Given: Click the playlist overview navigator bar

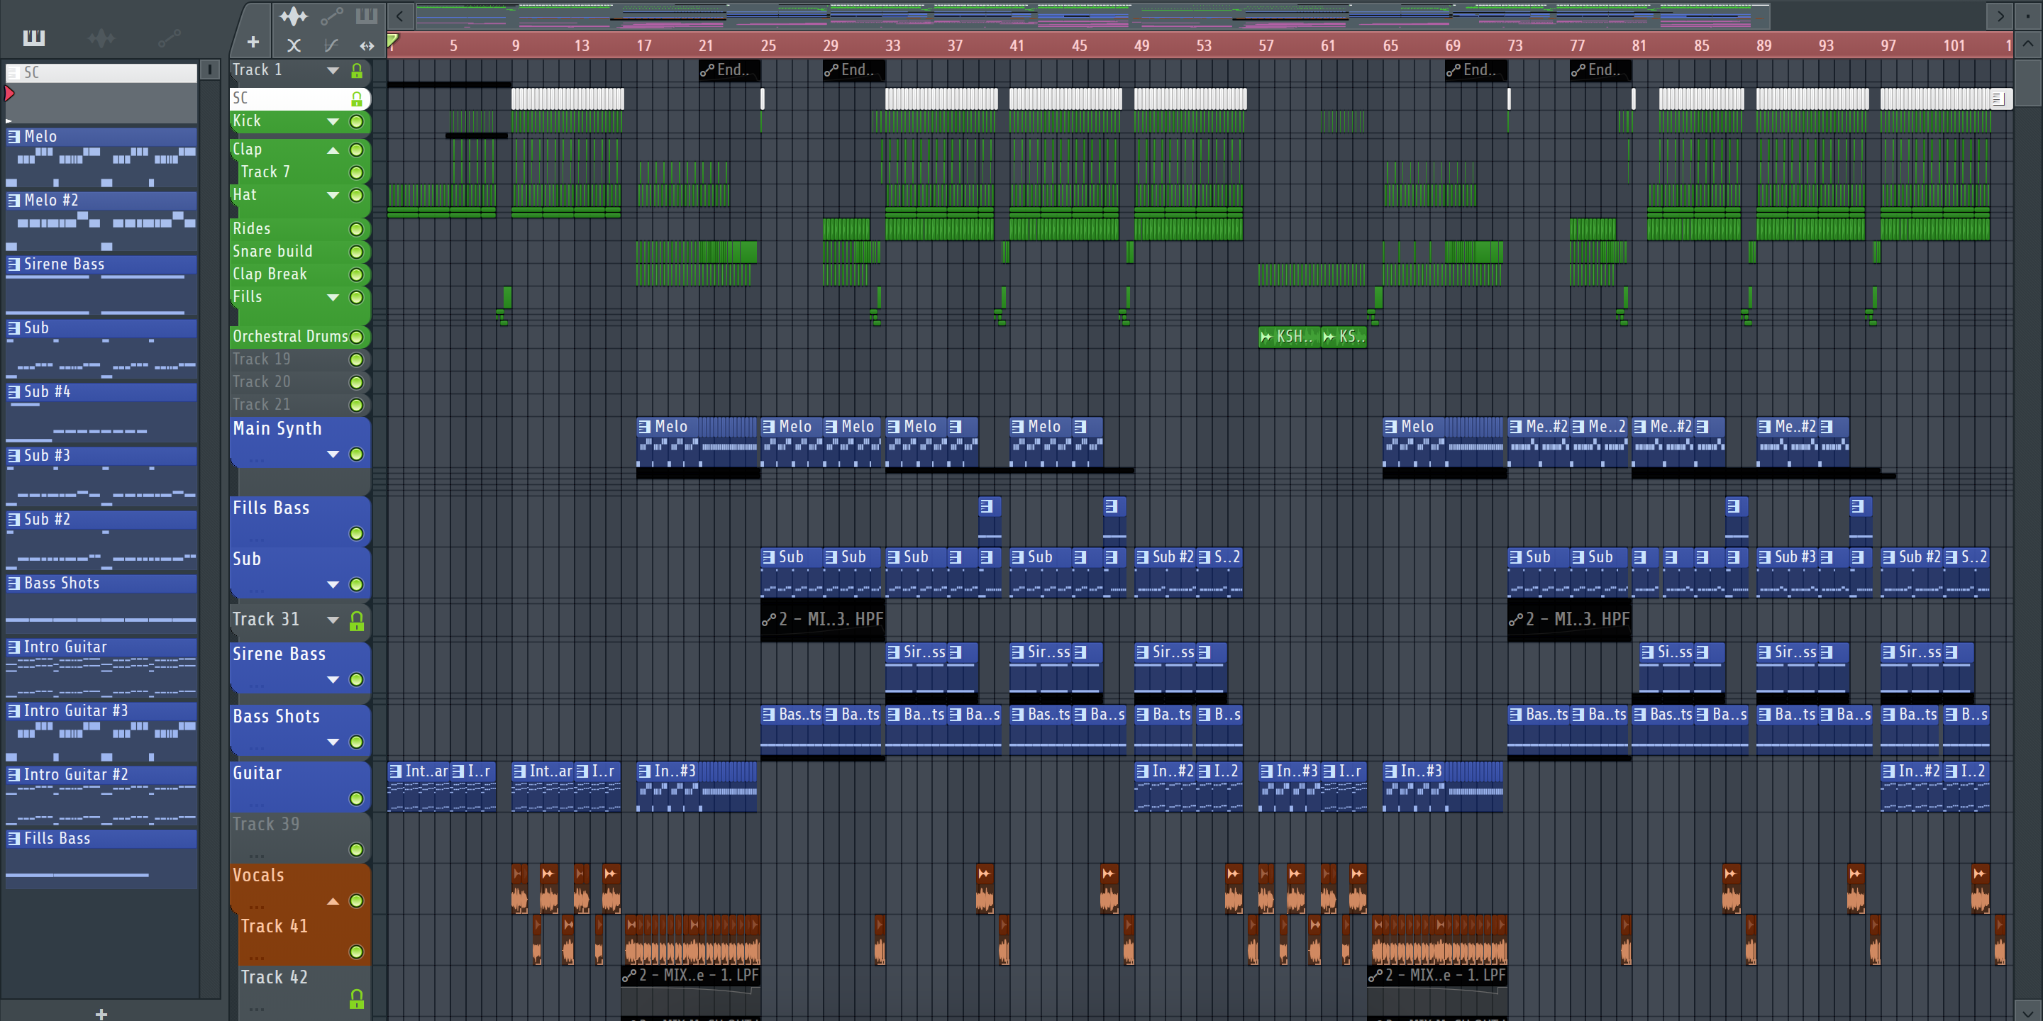Looking at the screenshot, I should click(x=1092, y=16).
